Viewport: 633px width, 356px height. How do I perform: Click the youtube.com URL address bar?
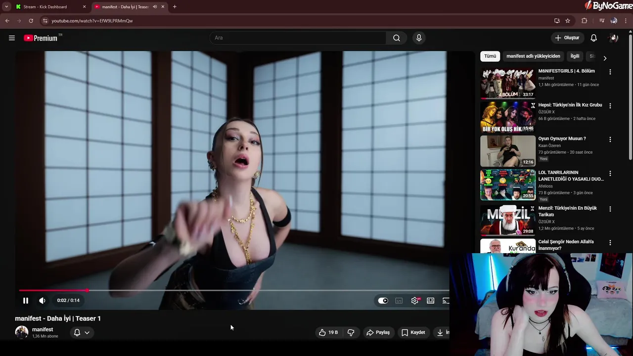[x=92, y=21]
